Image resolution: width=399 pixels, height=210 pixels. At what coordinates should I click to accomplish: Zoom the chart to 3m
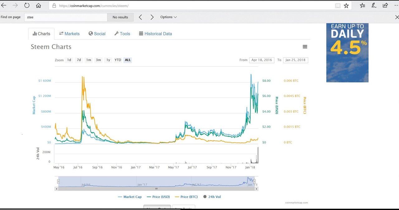pos(99,60)
